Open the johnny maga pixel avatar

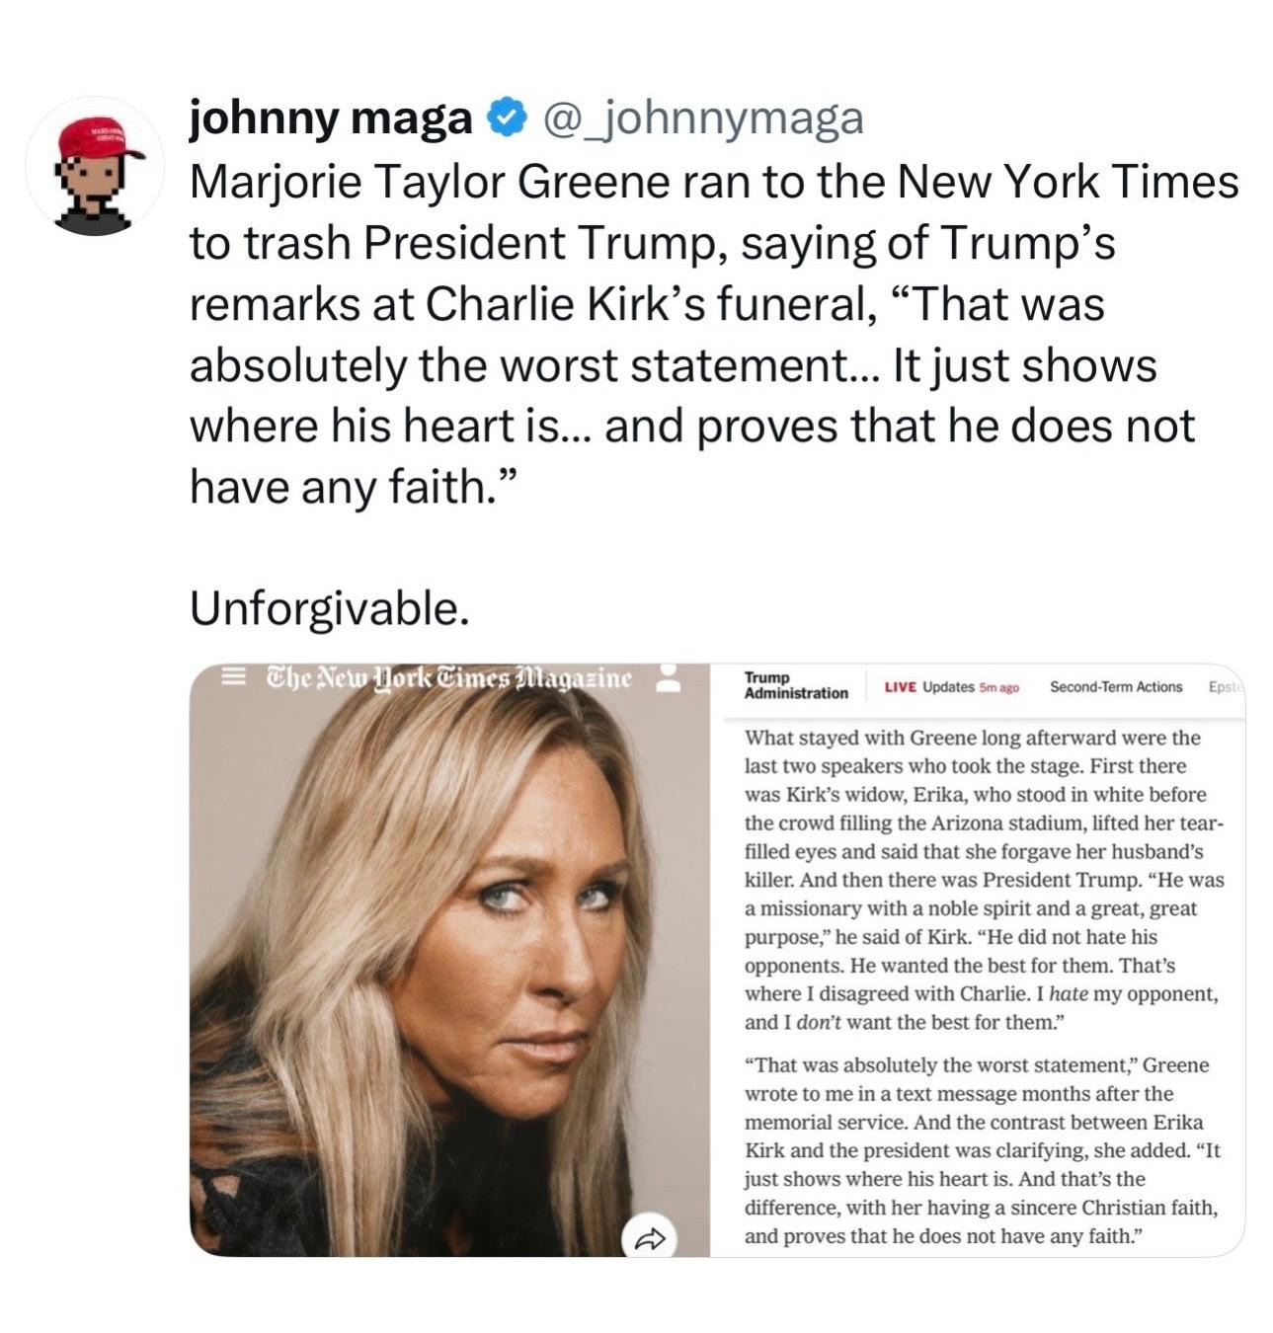(x=96, y=165)
